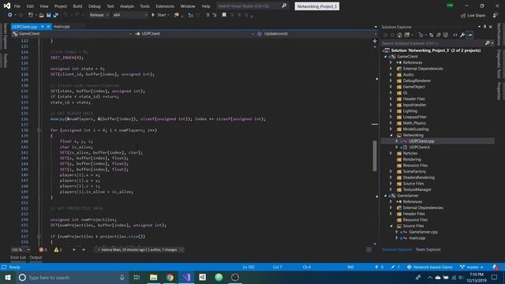The image size is (505, 284).
Task: Click the feedback icon at top right
Action: (496, 15)
